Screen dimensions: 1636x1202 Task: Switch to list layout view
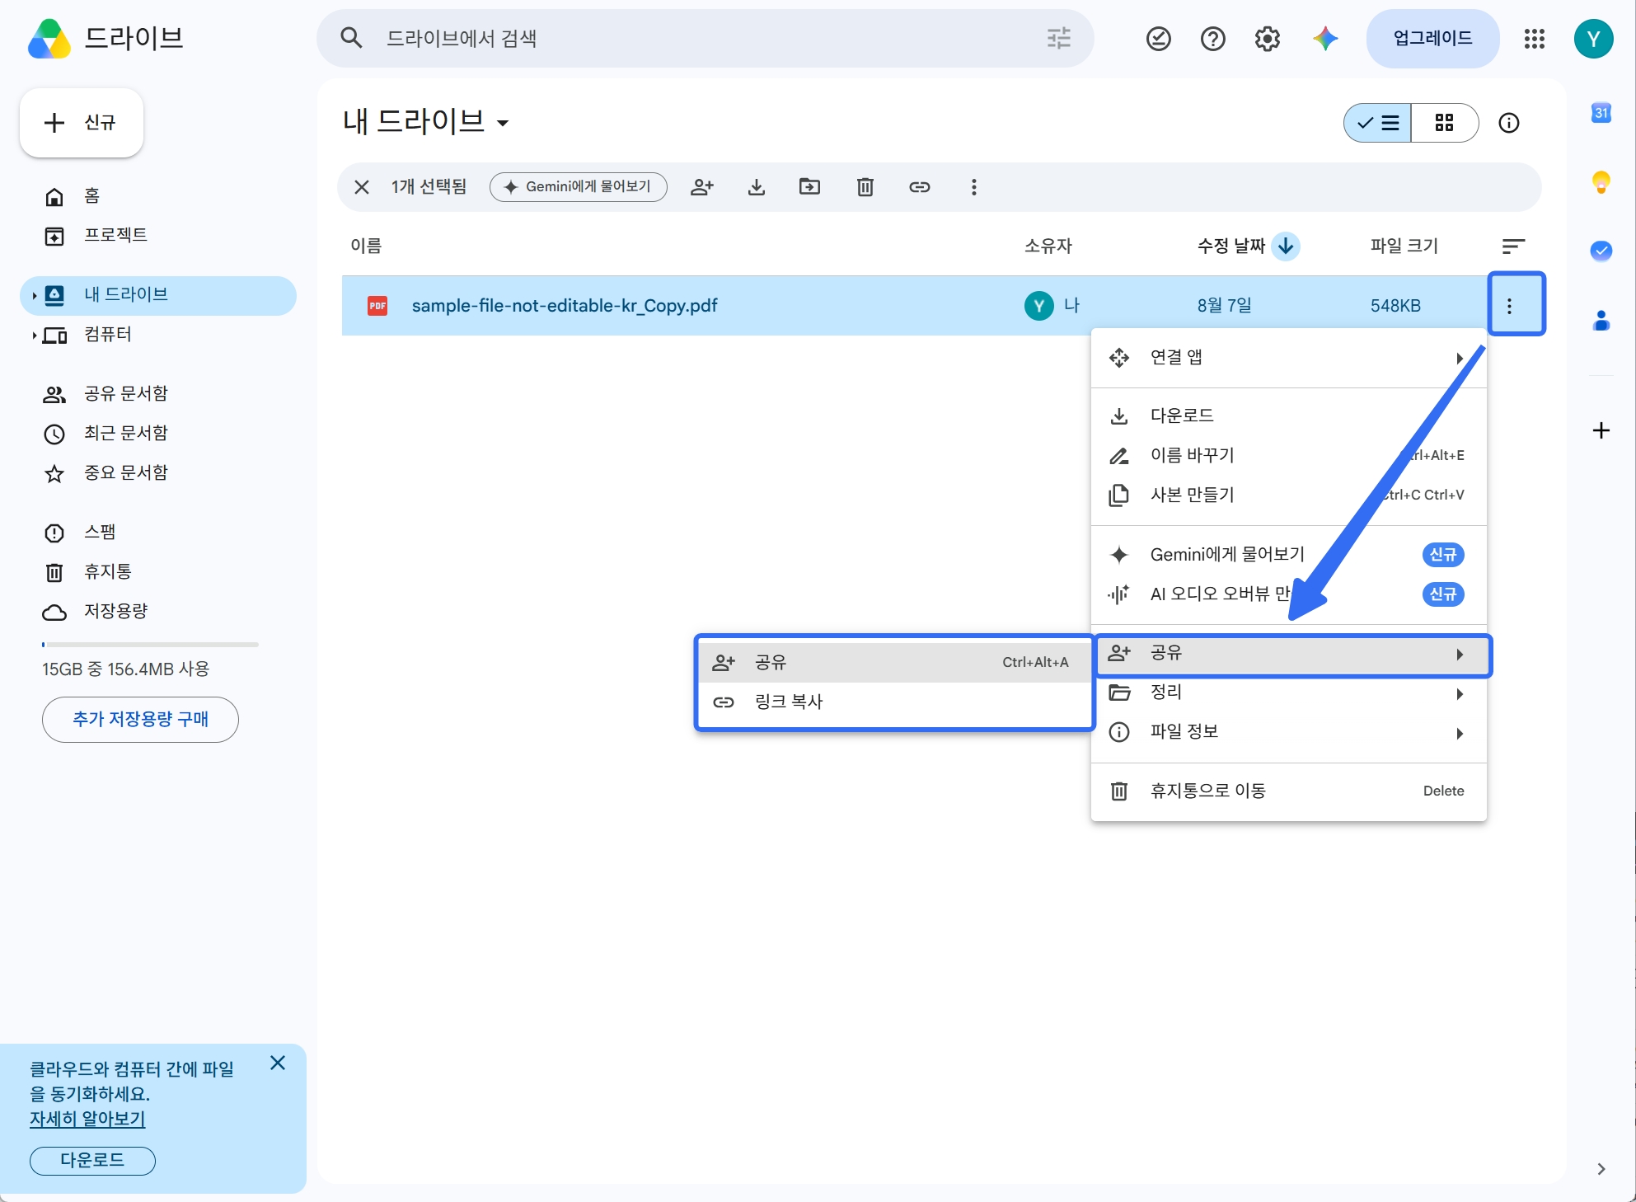[1378, 123]
